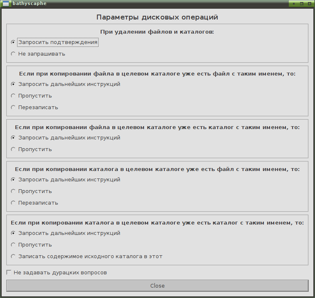The height and width of the screenshot is (298, 315).
Task: Close the bathyscaphe window from title bar
Action: [309, 4]
